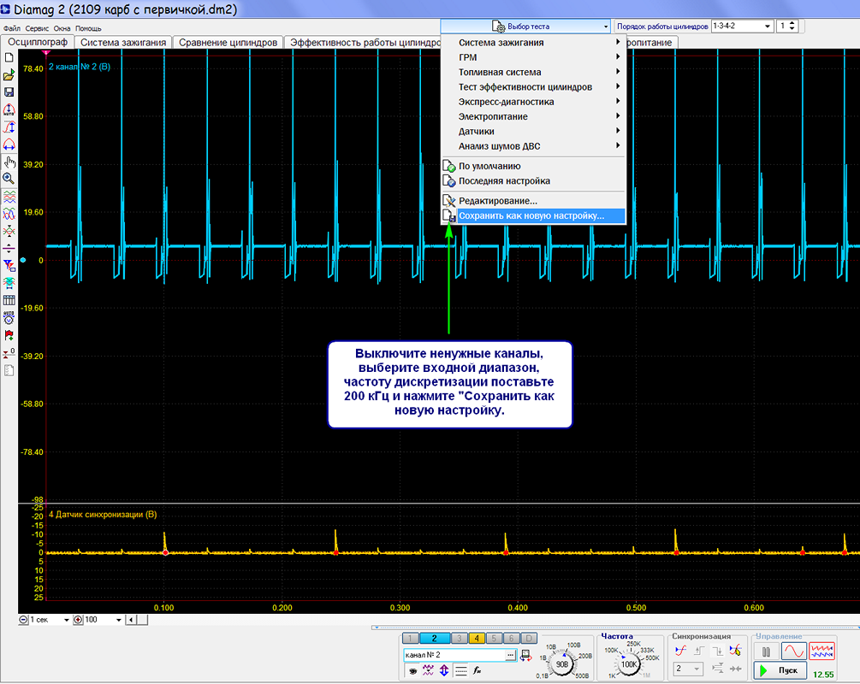This screenshot has height=684, width=860.
Task: Open a saved oscillogram file
Action: [9, 75]
